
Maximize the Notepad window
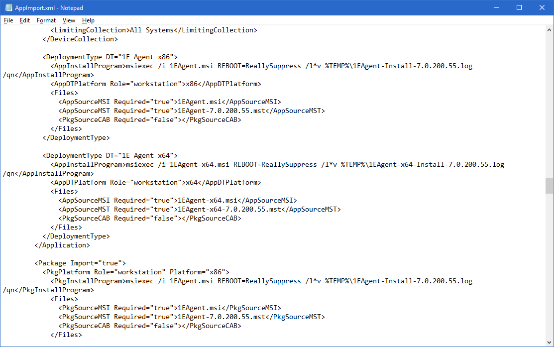(519, 7)
